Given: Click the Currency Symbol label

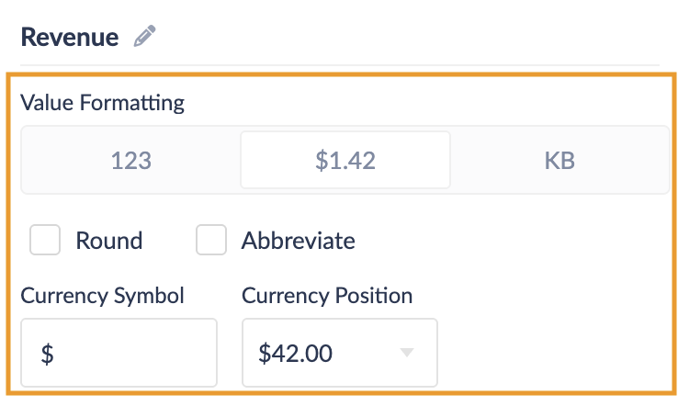Looking at the screenshot, I should tap(102, 296).
